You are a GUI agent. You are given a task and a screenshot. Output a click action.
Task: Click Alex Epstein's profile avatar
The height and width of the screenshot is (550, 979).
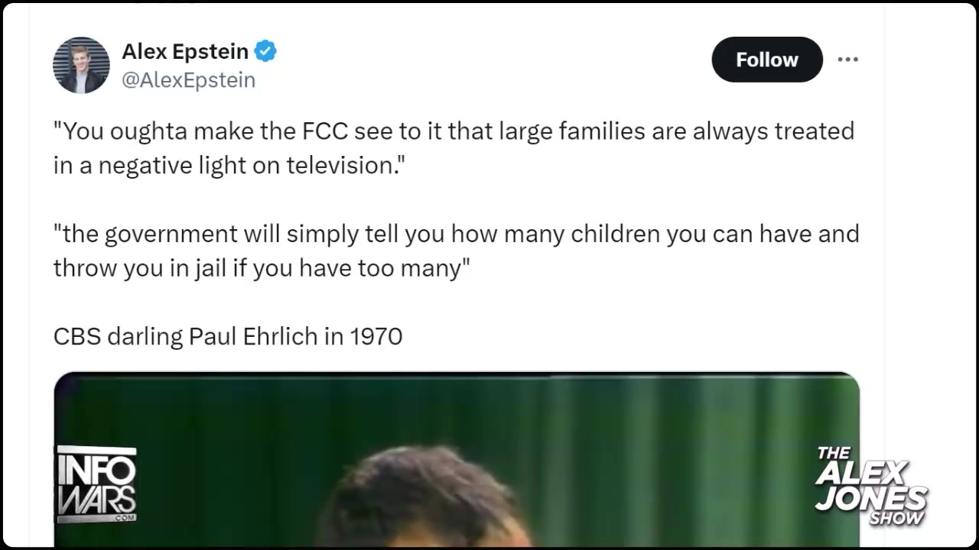(x=81, y=65)
